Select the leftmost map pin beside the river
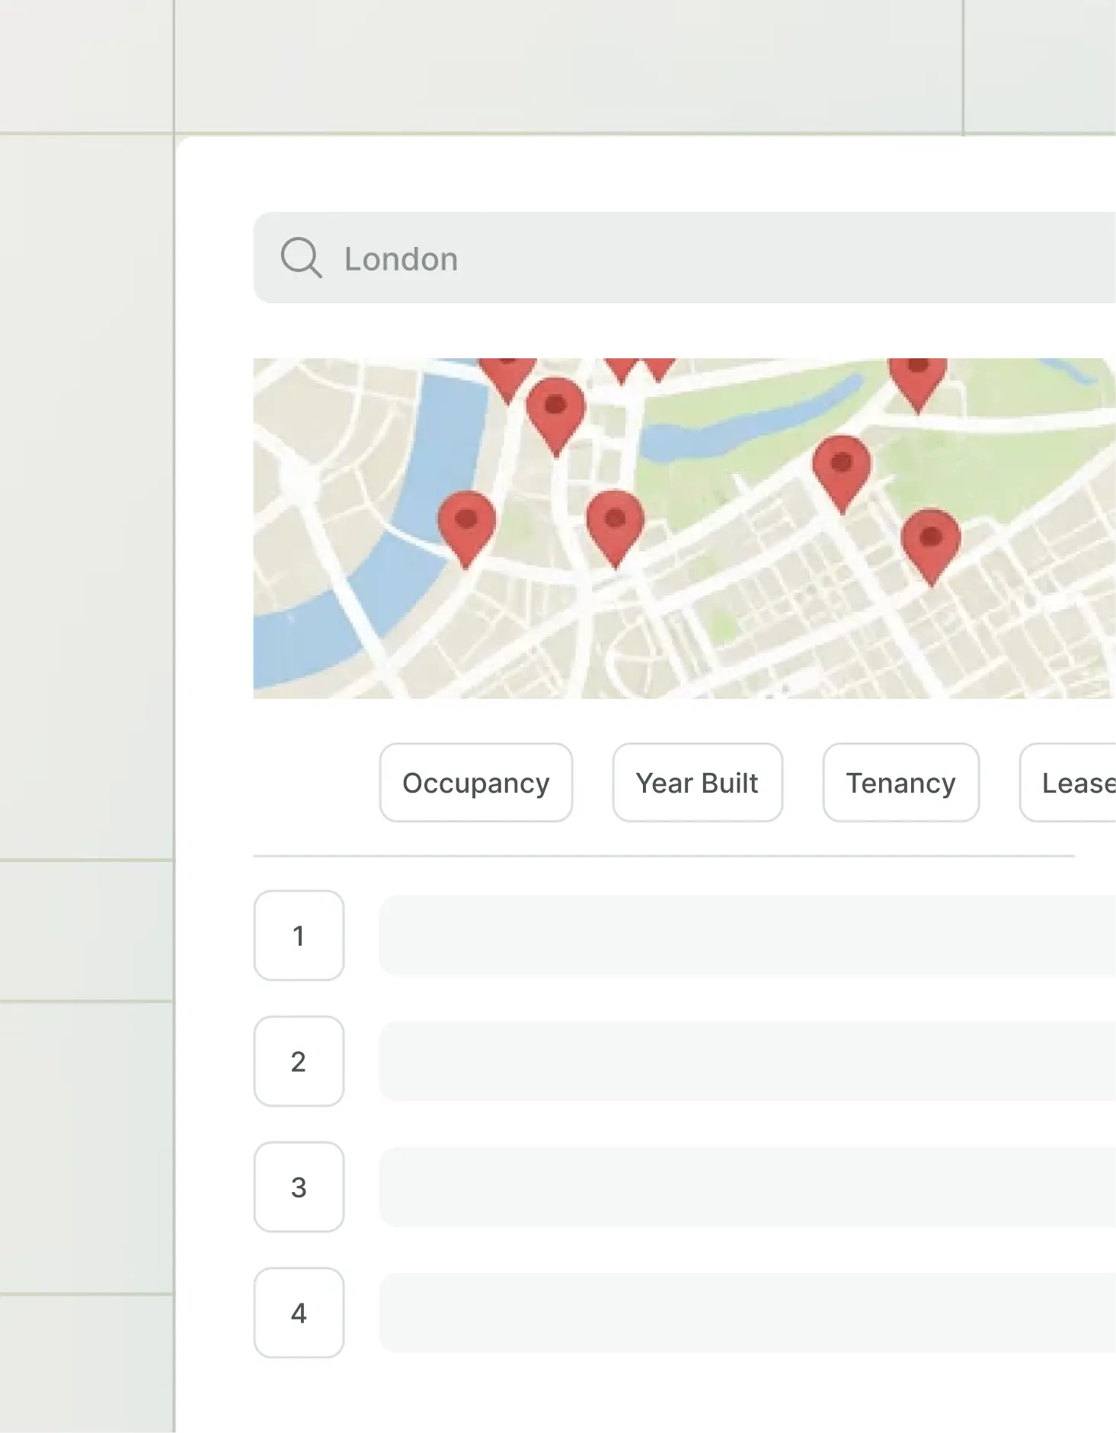This screenshot has width=1116, height=1433. tap(466, 522)
